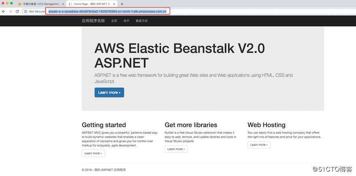Open a new browser tab
The height and width of the screenshot is (176, 356).
coord(122,4)
